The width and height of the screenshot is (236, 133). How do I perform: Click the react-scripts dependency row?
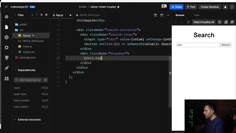[x=31, y=100]
